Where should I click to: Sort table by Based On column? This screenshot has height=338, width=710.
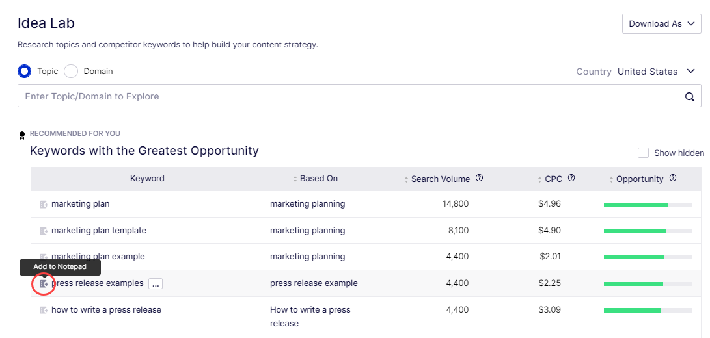tap(315, 179)
